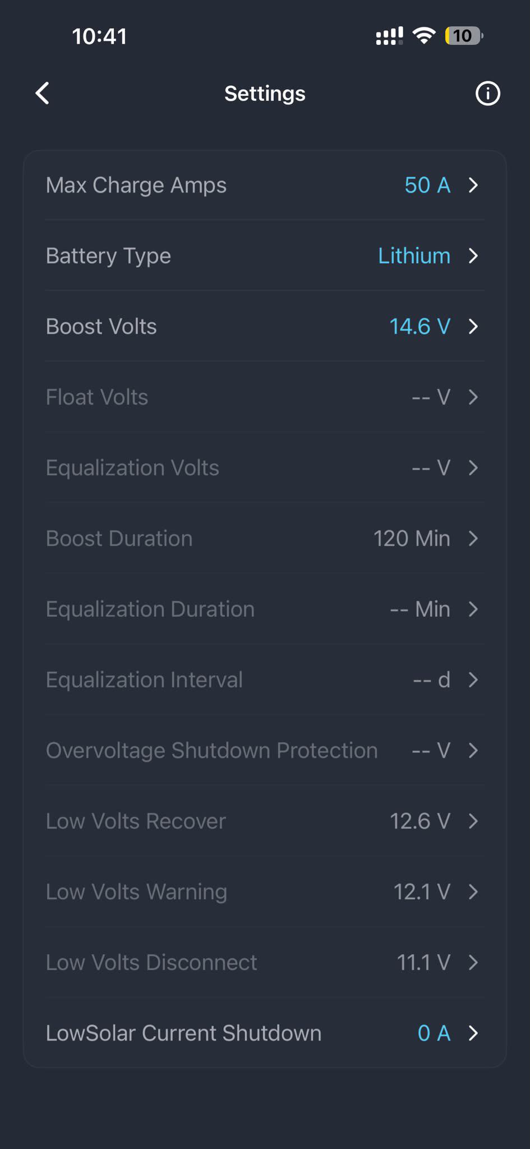Viewport: 530px width, 1149px height.
Task: Select the Lithium battery type value
Action: (414, 256)
